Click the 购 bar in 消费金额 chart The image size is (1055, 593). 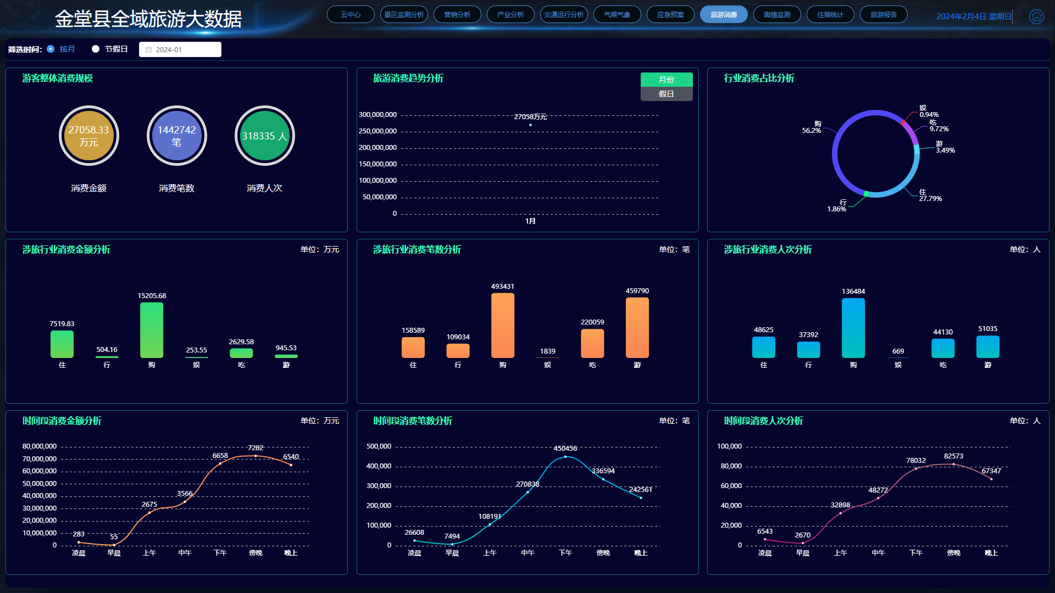tap(152, 330)
